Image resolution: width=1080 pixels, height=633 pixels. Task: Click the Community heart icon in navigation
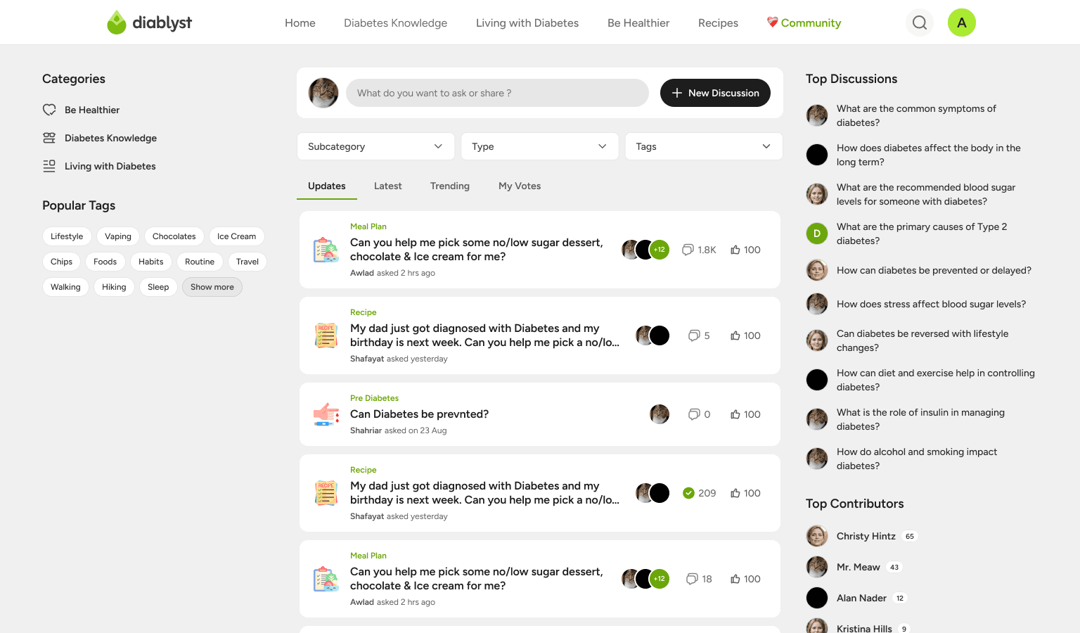pos(772,22)
